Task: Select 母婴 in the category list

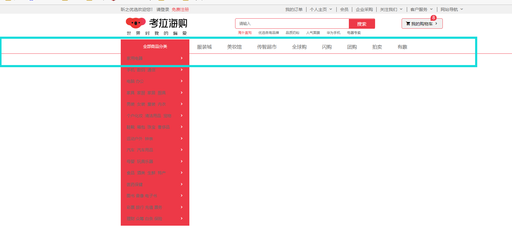Action: click(x=131, y=162)
